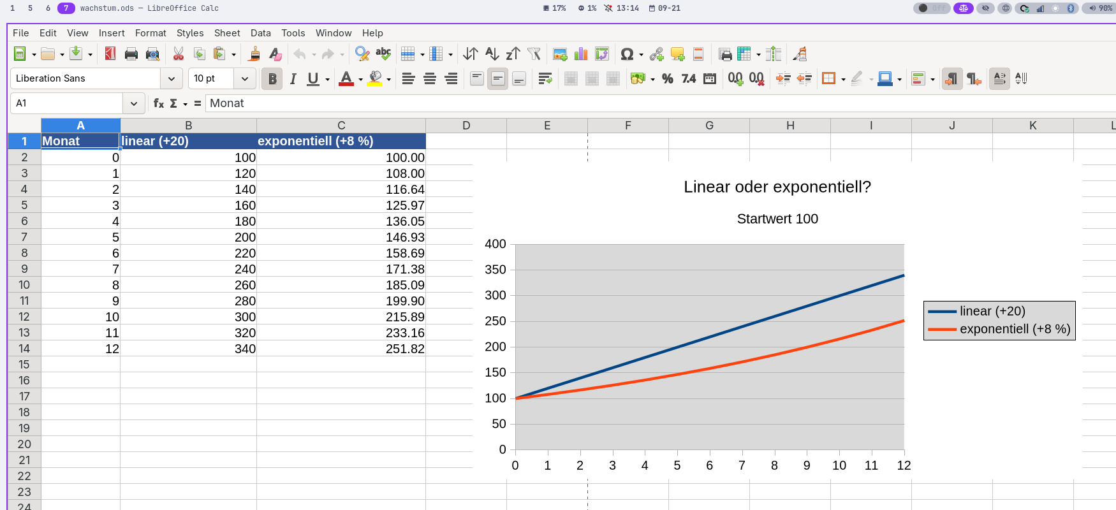Click the New spreadsheet icon
This screenshot has height=510, width=1116.
coord(20,54)
